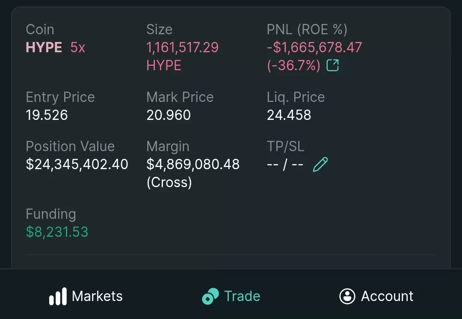Click the (-36.7%) ROE text
Screen dimensions: 462x319
[293, 65]
